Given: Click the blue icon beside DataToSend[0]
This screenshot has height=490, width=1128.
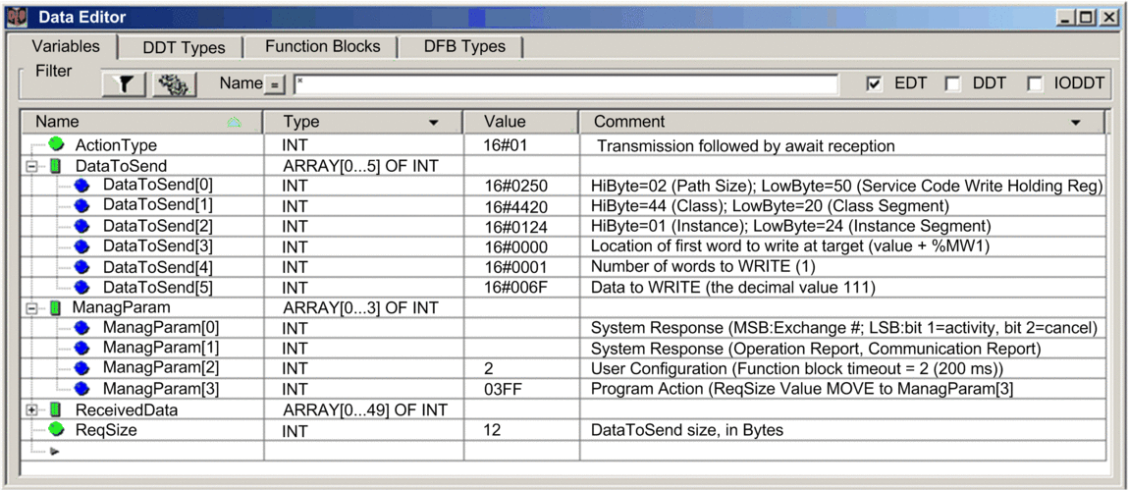Looking at the screenshot, I should pos(81,186).
